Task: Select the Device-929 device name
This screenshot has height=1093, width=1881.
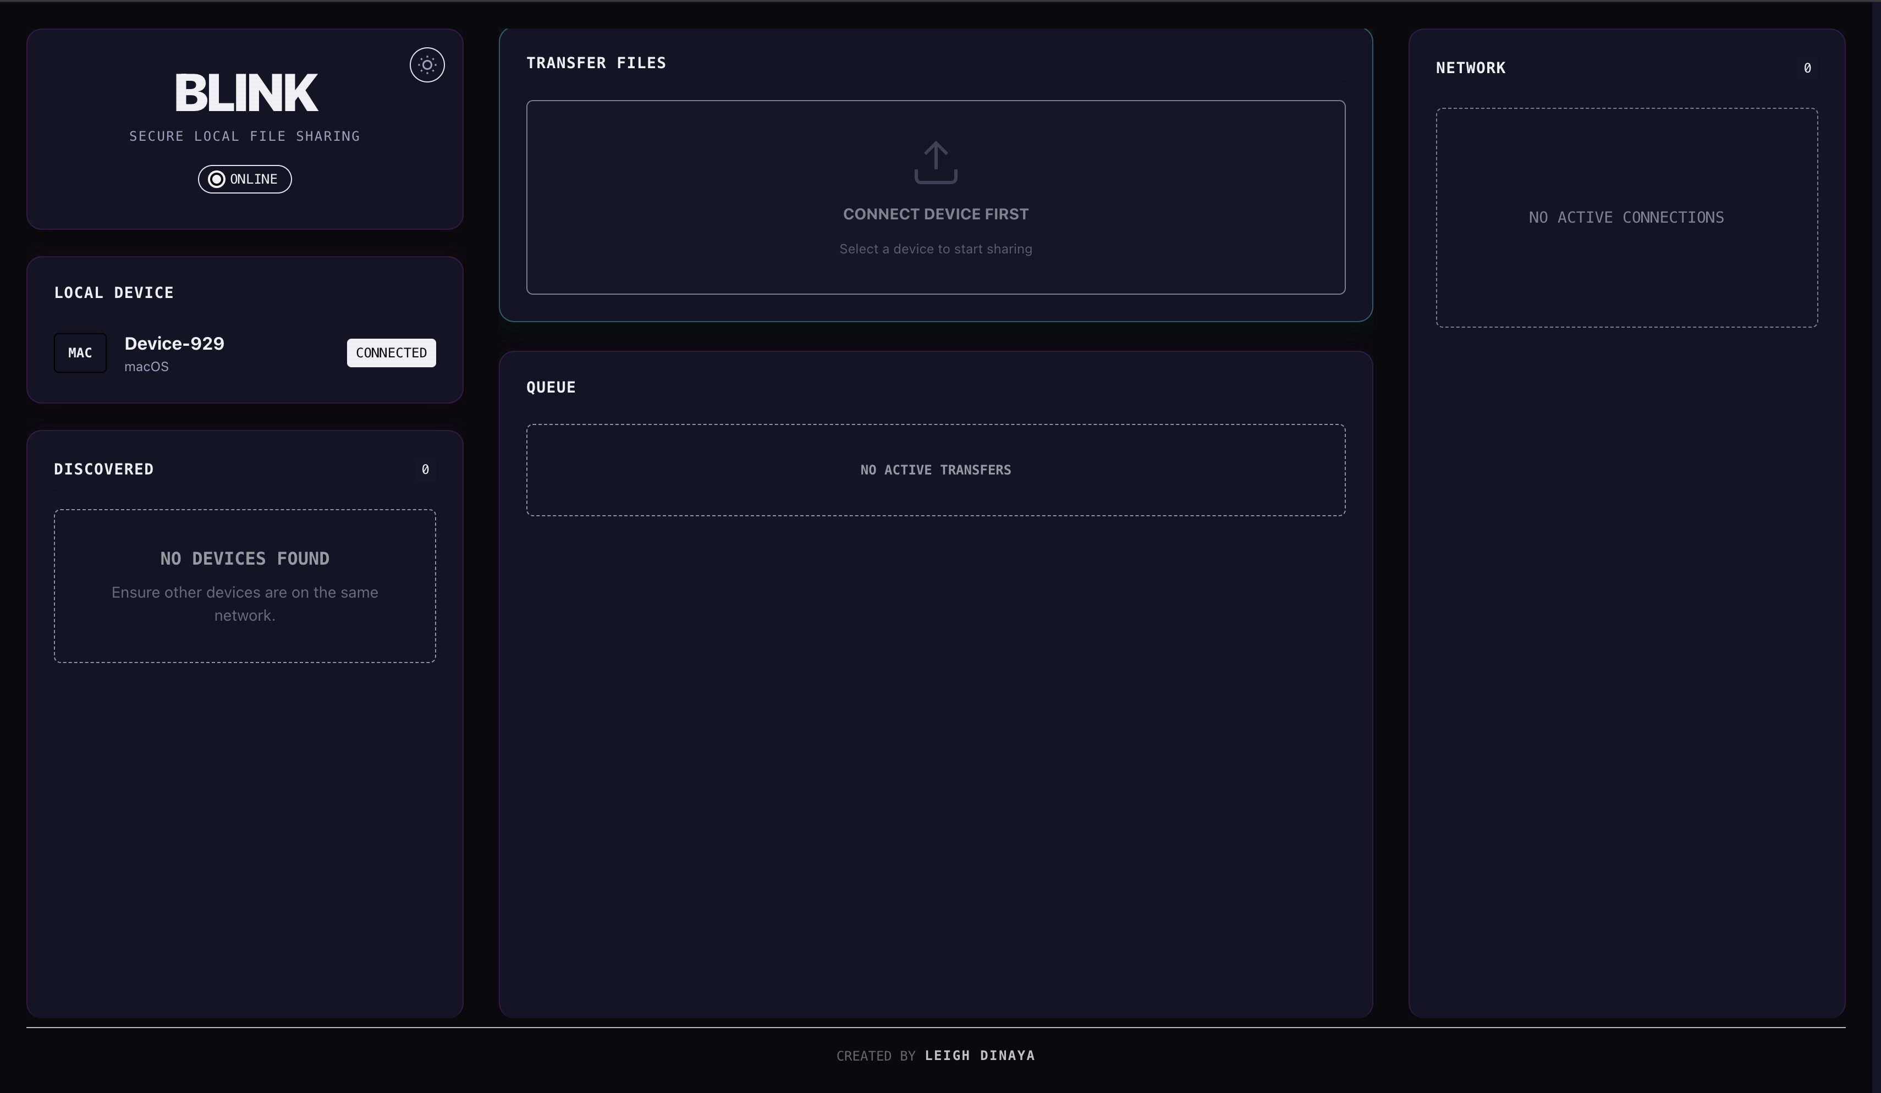Action: [174, 343]
